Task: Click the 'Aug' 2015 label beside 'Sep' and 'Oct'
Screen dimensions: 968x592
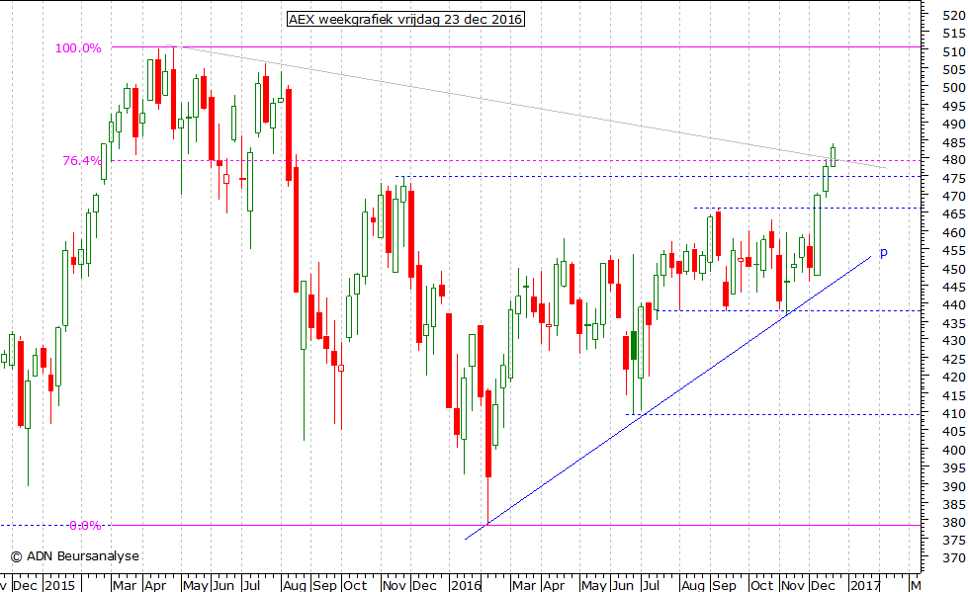Action: [294, 585]
